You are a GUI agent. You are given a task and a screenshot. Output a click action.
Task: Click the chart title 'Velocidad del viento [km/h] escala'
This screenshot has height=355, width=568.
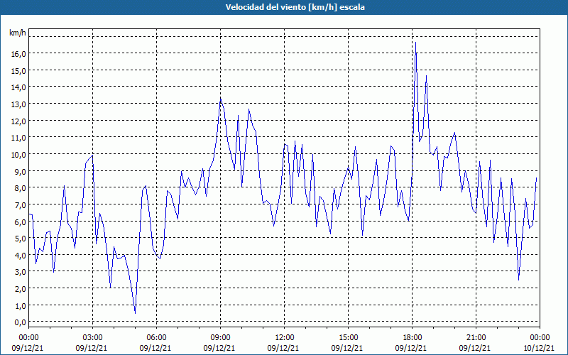[295, 7]
